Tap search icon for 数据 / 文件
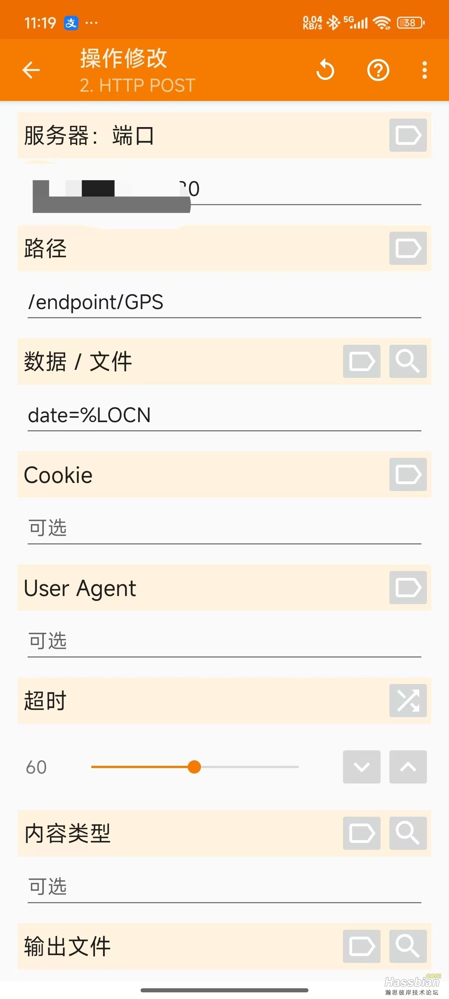The image size is (449, 999). (x=407, y=361)
